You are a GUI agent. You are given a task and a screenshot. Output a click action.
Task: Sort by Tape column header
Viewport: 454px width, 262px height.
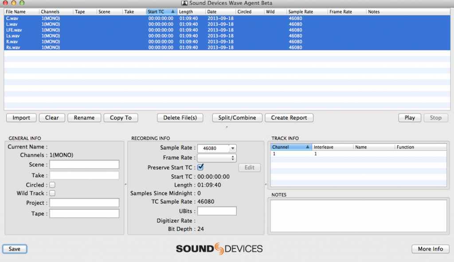85,12
